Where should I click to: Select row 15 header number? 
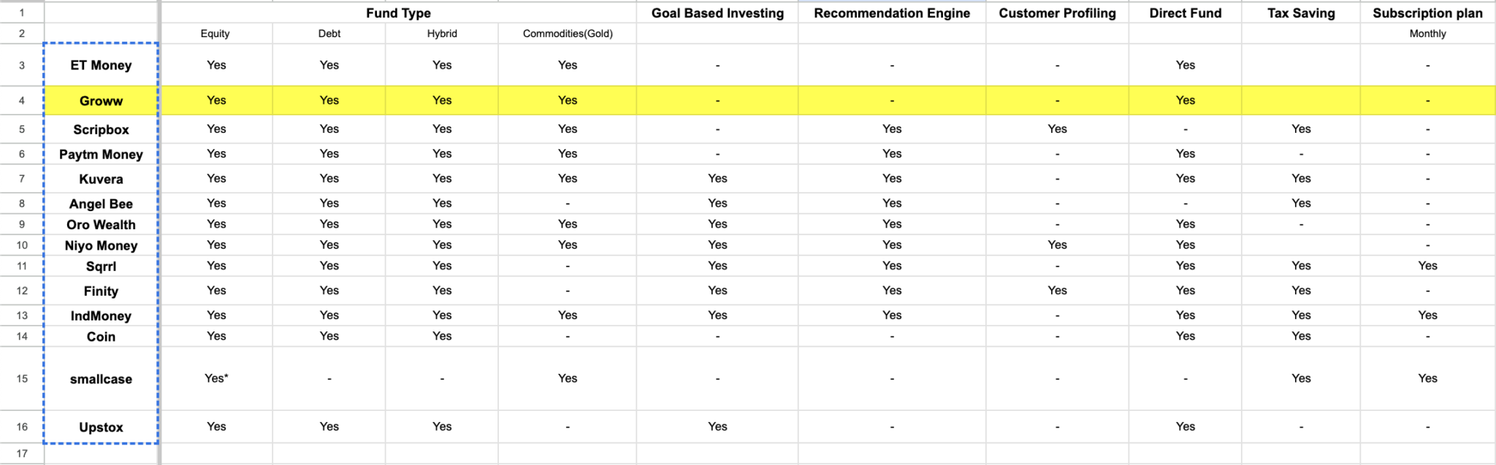point(22,378)
